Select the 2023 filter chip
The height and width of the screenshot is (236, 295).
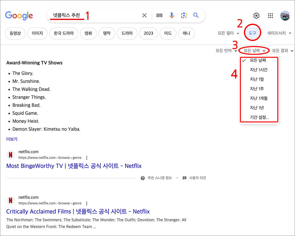pos(148,33)
